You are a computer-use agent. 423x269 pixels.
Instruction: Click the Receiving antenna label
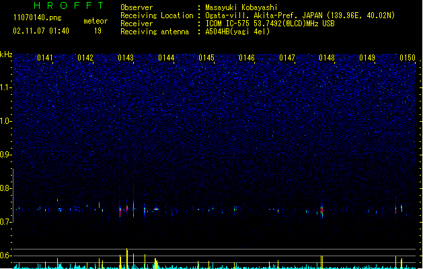coord(155,32)
